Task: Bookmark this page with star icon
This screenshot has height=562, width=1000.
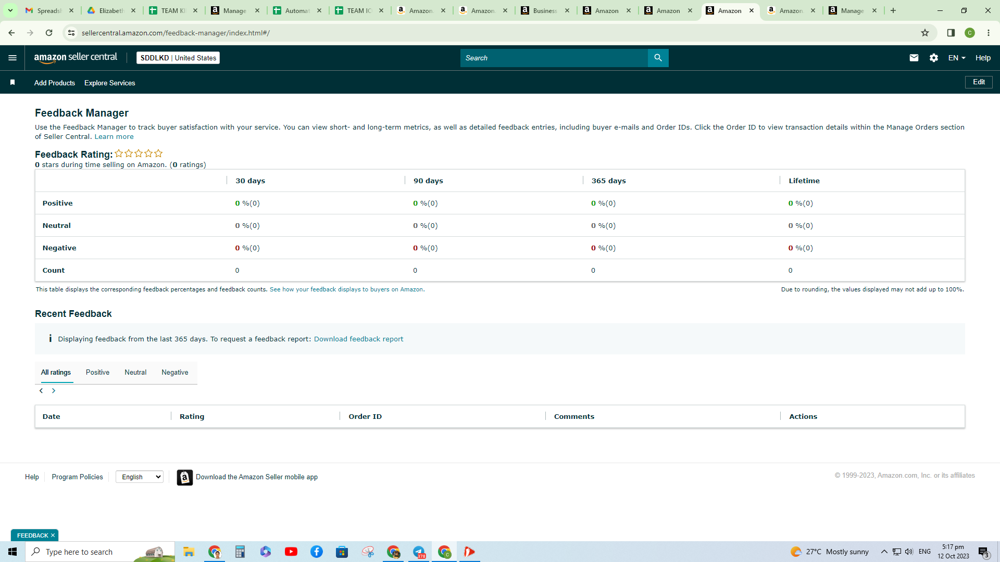Action: pyautogui.click(x=925, y=33)
